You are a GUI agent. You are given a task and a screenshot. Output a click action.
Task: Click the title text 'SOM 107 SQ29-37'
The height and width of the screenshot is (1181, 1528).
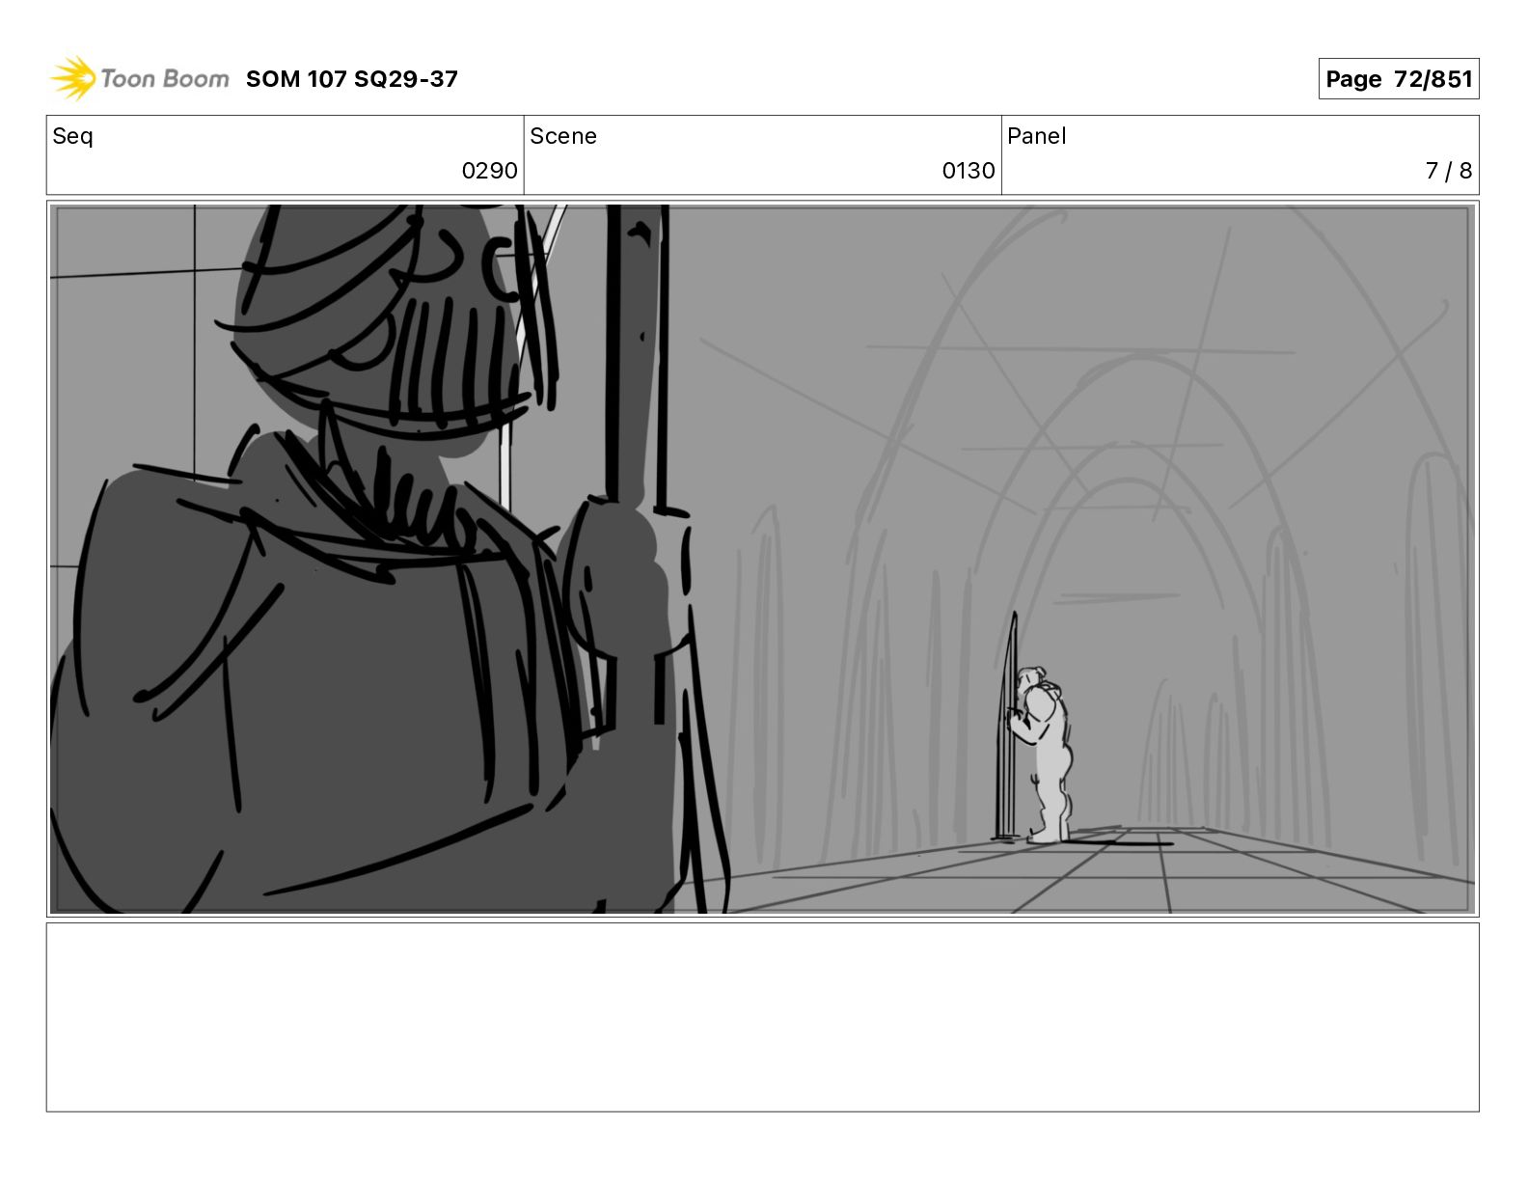coord(351,79)
